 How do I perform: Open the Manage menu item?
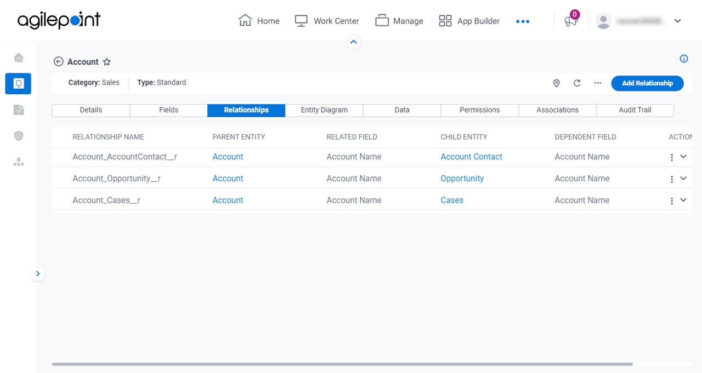pos(399,21)
